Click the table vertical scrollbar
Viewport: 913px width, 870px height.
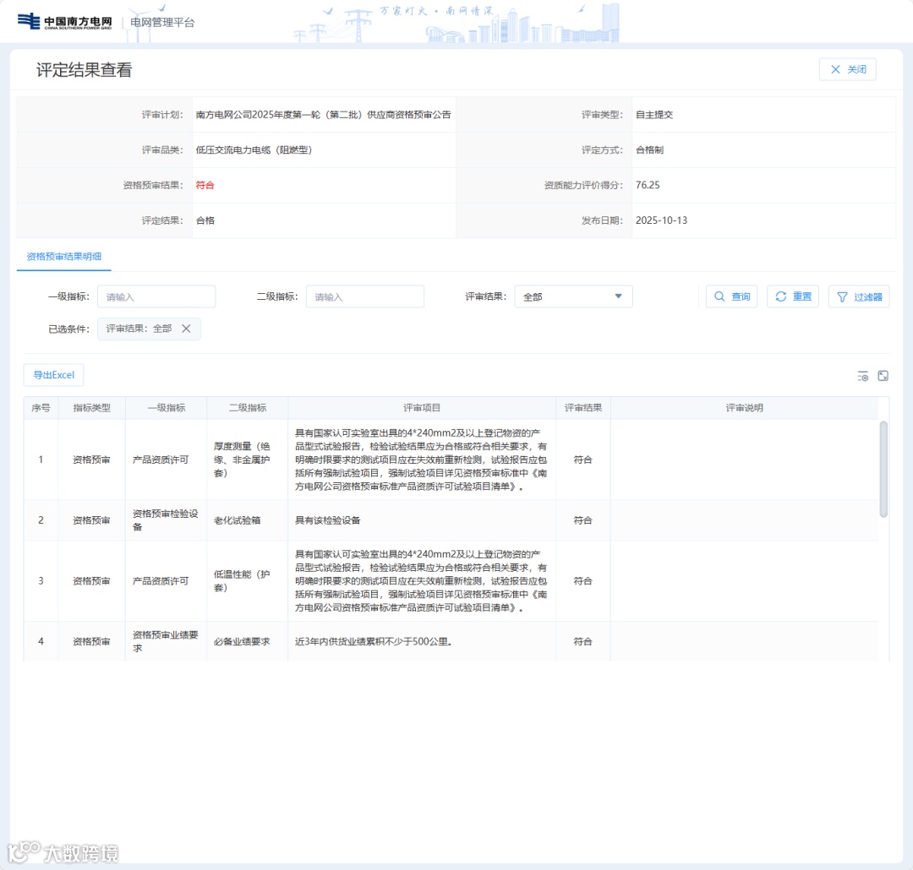click(883, 469)
